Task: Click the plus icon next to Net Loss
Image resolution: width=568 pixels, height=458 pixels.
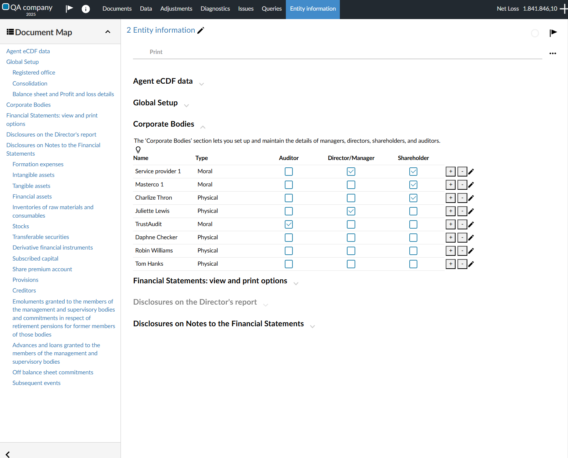Action: click(564, 9)
